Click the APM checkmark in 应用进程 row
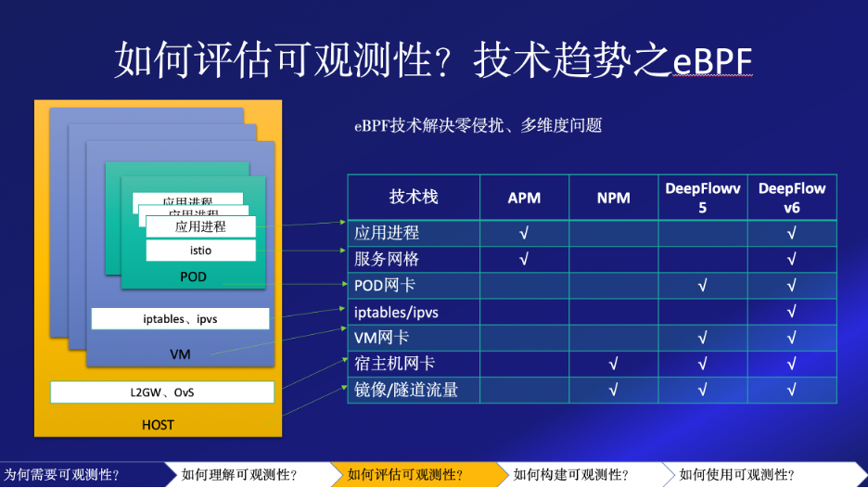Image resolution: width=868 pixels, height=488 pixels. [524, 233]
